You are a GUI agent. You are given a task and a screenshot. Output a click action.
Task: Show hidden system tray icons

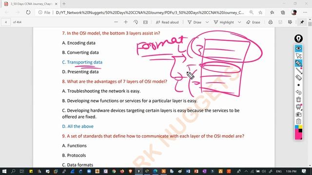[246, 171]
